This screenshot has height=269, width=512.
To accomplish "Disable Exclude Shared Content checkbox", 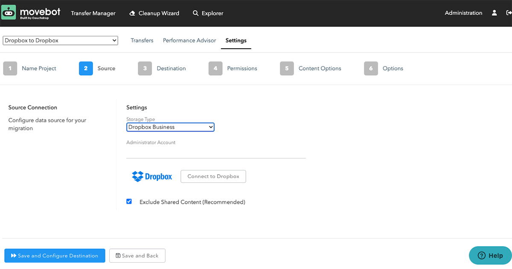I will pyautogui.click(x=129, y=201).
